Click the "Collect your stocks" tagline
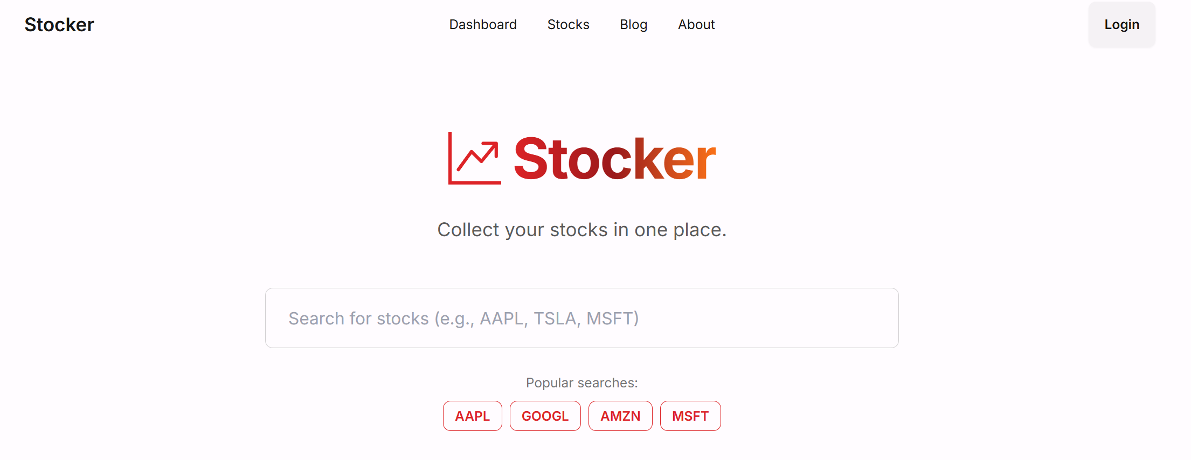 click(581, 230)
